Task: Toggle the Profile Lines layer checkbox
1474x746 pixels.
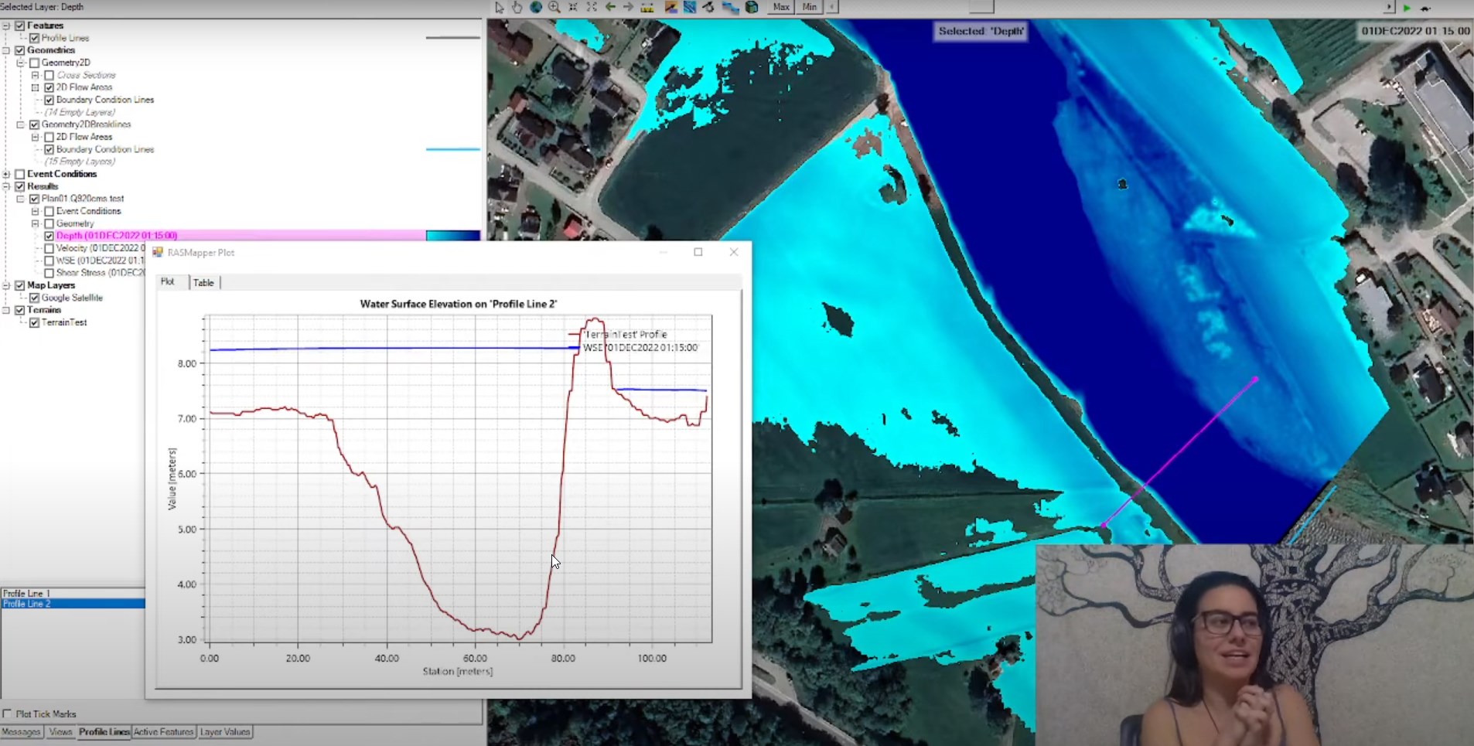Action: 34,38
